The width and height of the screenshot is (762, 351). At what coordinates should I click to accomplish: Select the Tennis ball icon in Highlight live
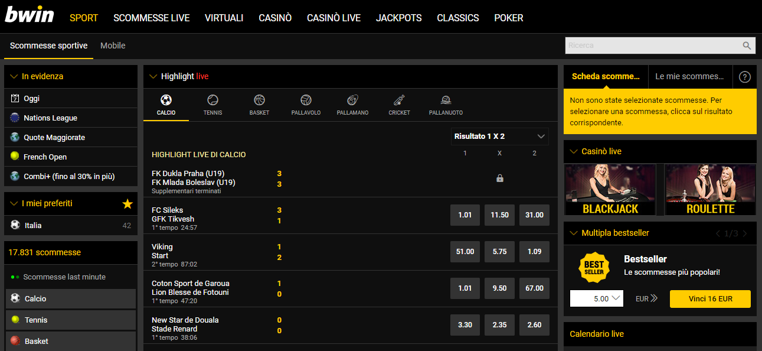pyautogui.click(x=212, y=100)
